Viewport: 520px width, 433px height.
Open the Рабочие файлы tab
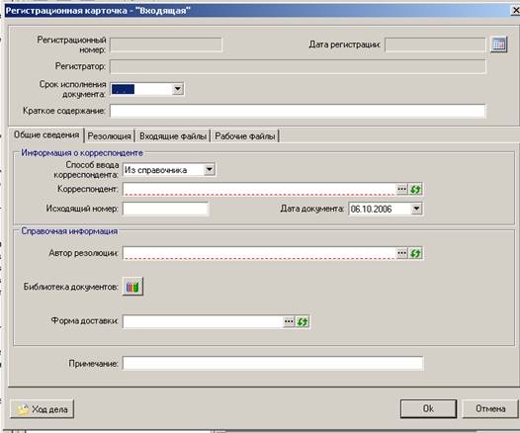[x=245, y=136]
